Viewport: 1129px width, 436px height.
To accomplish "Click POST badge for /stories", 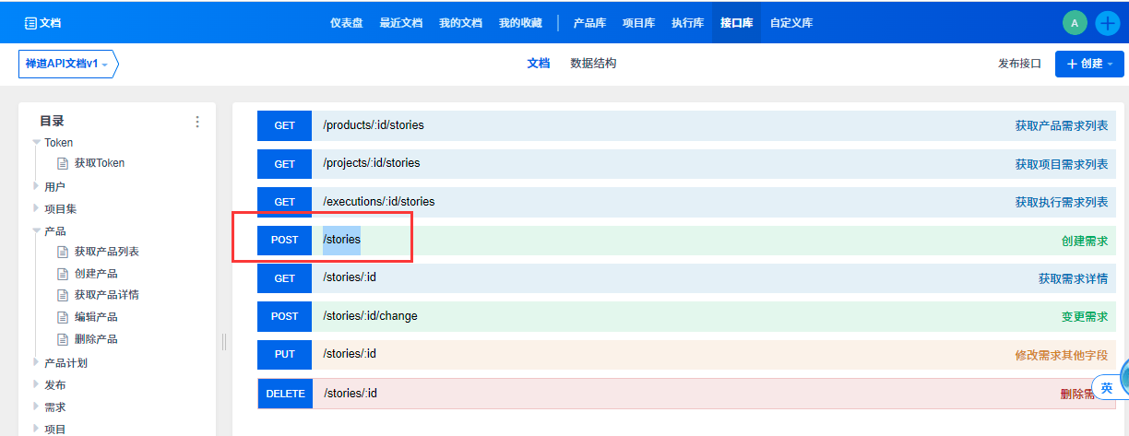I will point(285,240).
